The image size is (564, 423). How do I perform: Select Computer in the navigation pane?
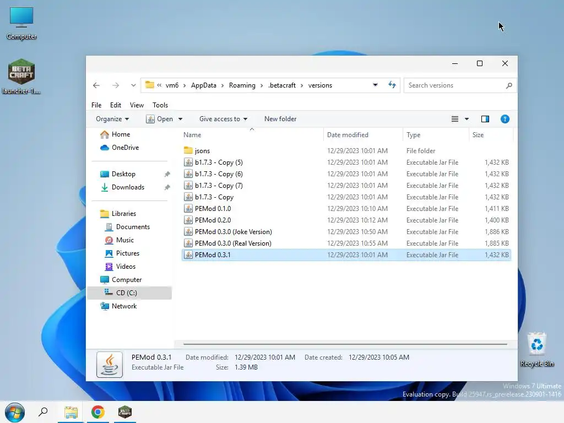point(121,279)
